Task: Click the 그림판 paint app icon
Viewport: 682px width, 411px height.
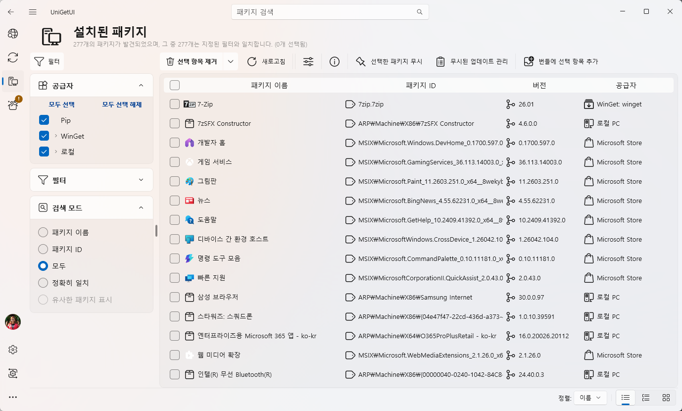Action: pos(189,181)
